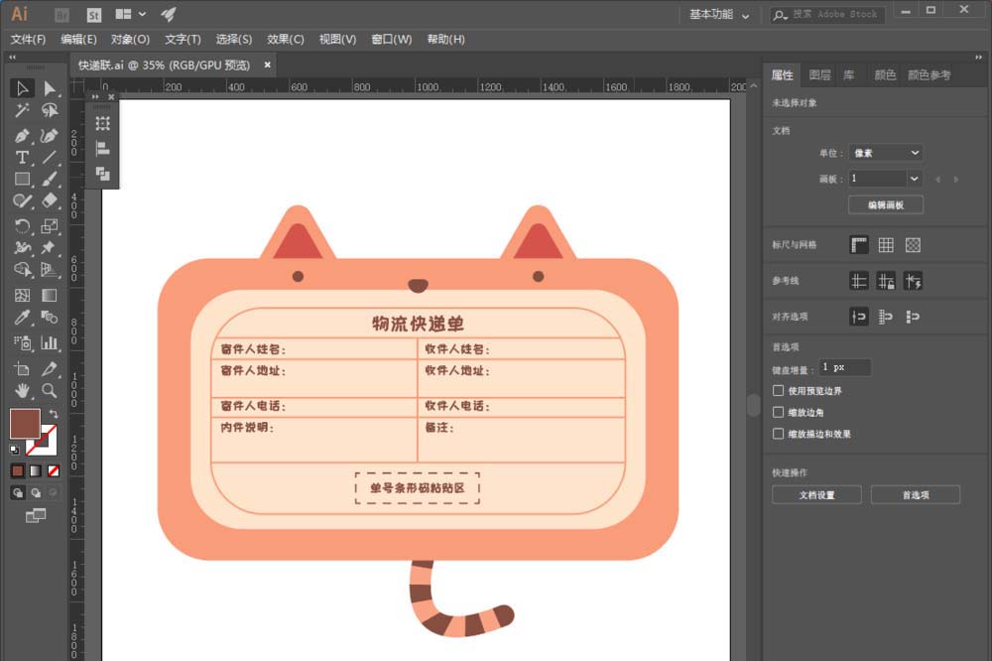Select the Symbol Sprayer tool
The image size is (992, 661).
point(22,343)
